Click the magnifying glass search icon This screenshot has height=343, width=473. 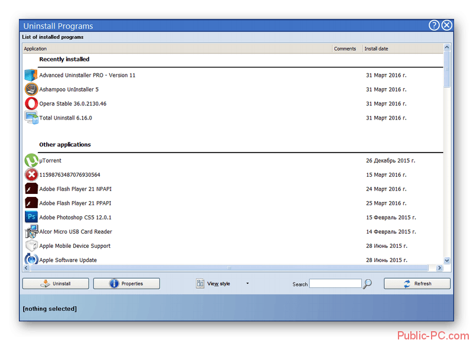point(367,284)
